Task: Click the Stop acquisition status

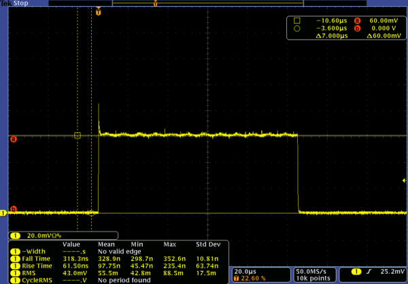Action: pos(20,3)
